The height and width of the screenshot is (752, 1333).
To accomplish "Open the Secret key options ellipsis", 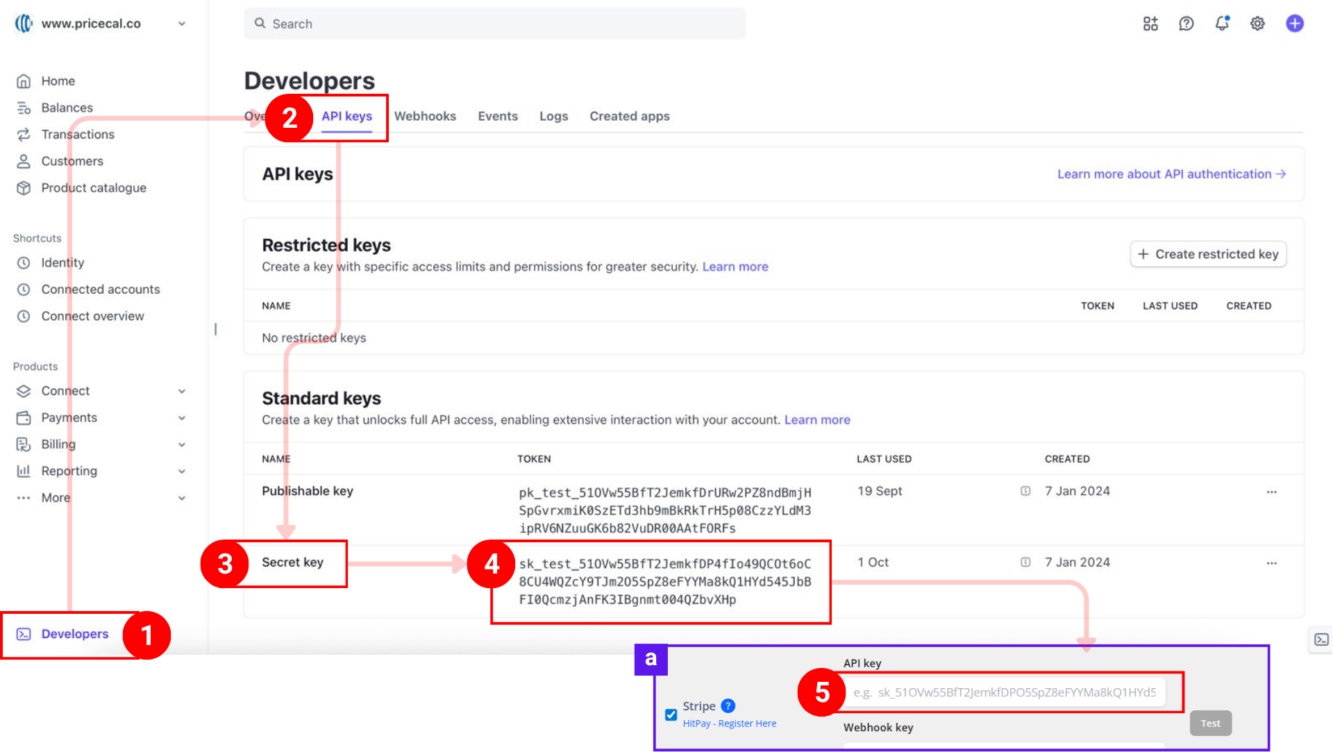I will (x=1271, y=563).
